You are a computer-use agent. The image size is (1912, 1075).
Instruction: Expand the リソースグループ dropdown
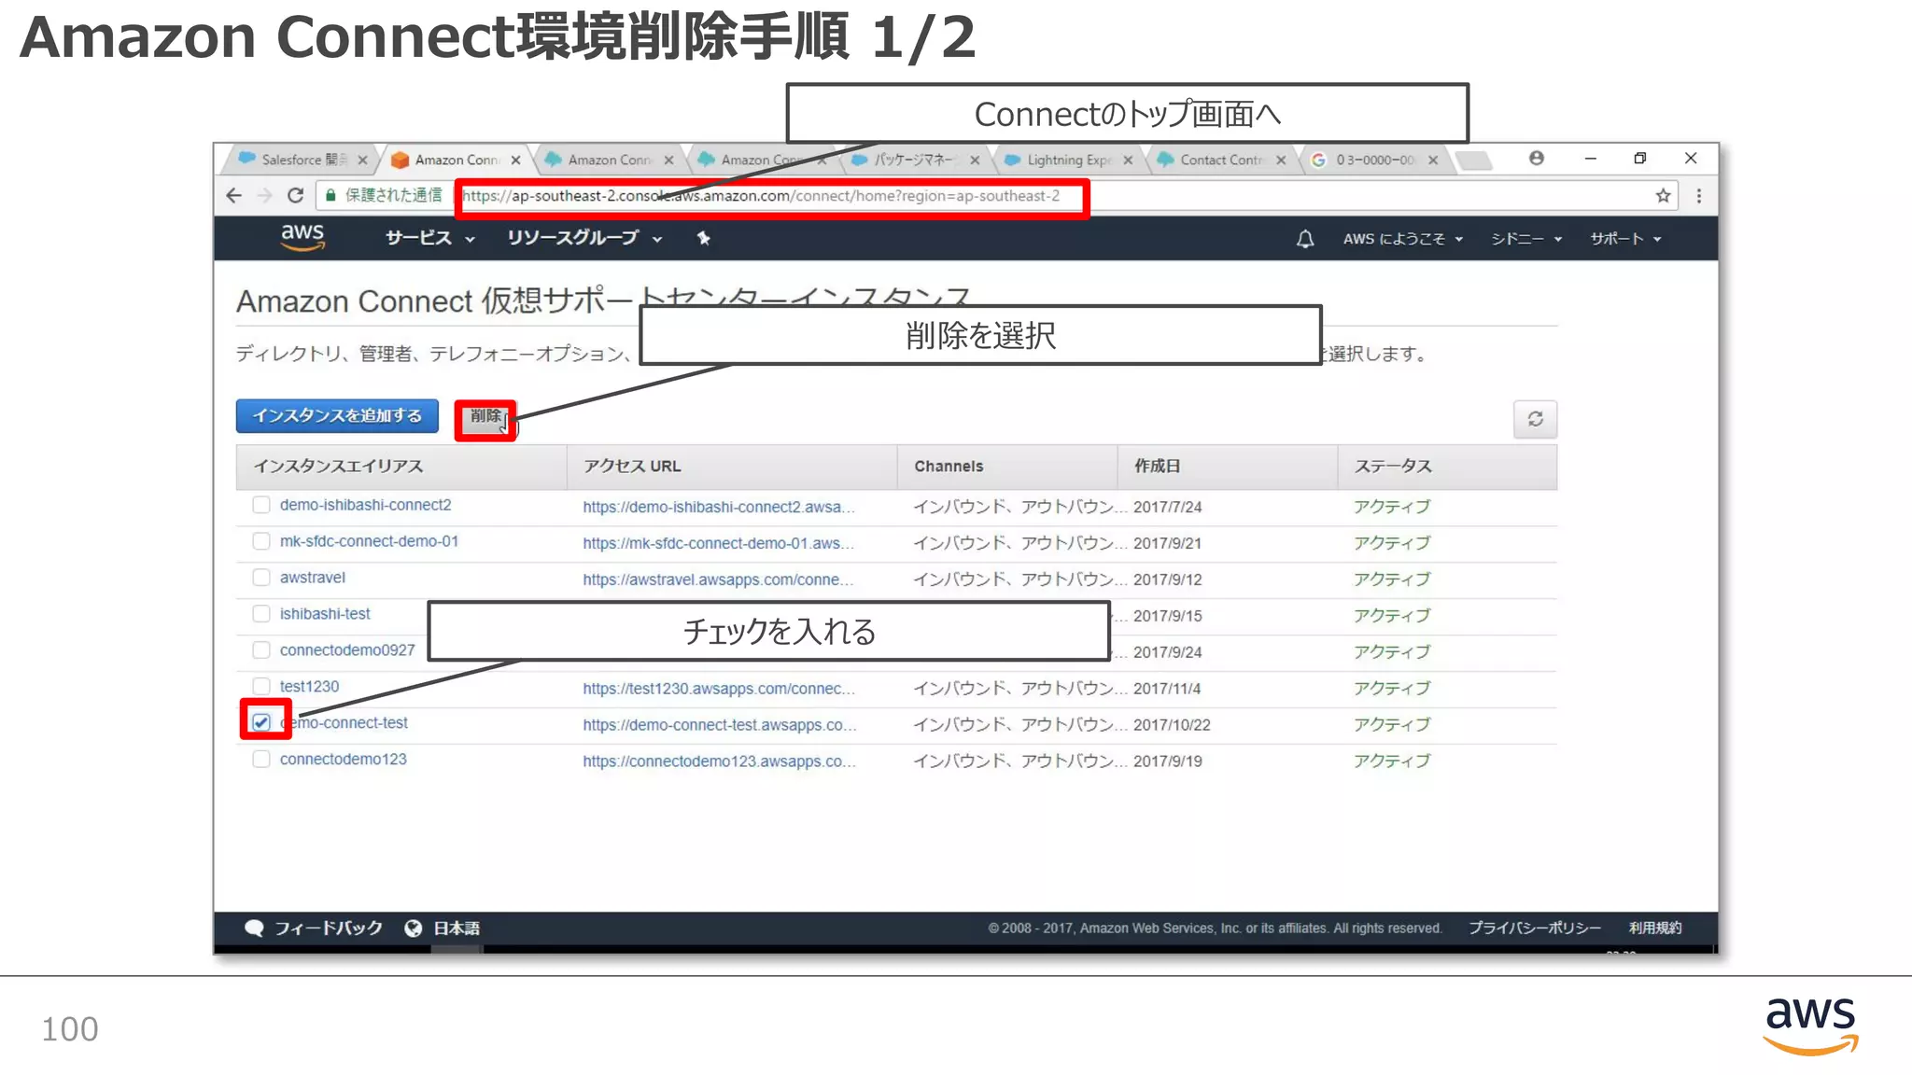[x=584, y=238]
